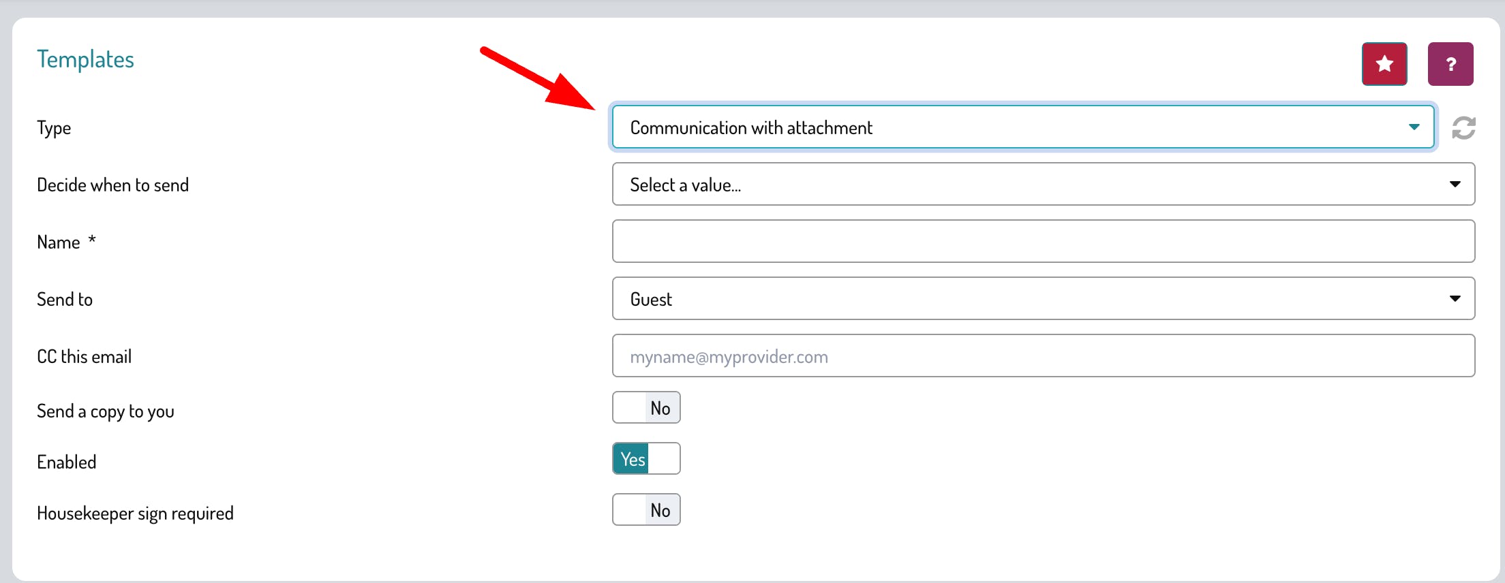Click the Housekeeper sign required label
The width and height of the screenshot is (1505, 583).
(x=135, y=514)
